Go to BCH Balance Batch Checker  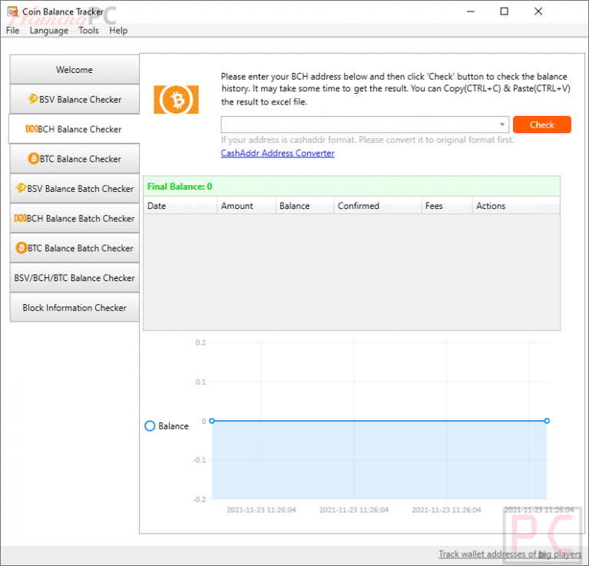pos(74,218)
